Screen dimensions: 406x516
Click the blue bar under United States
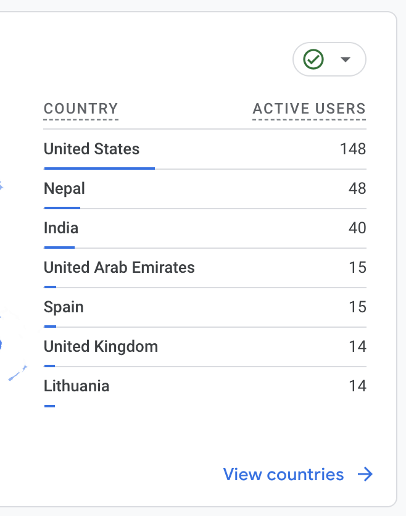(99, 168)
